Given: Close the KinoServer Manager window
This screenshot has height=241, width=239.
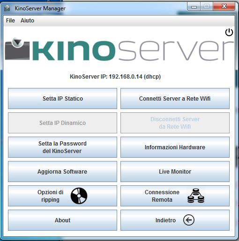Looking at the screenshot, I should [x=224, y=7].
